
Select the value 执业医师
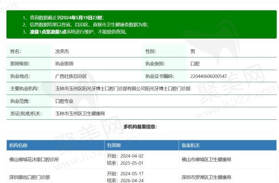coord(64,64)
